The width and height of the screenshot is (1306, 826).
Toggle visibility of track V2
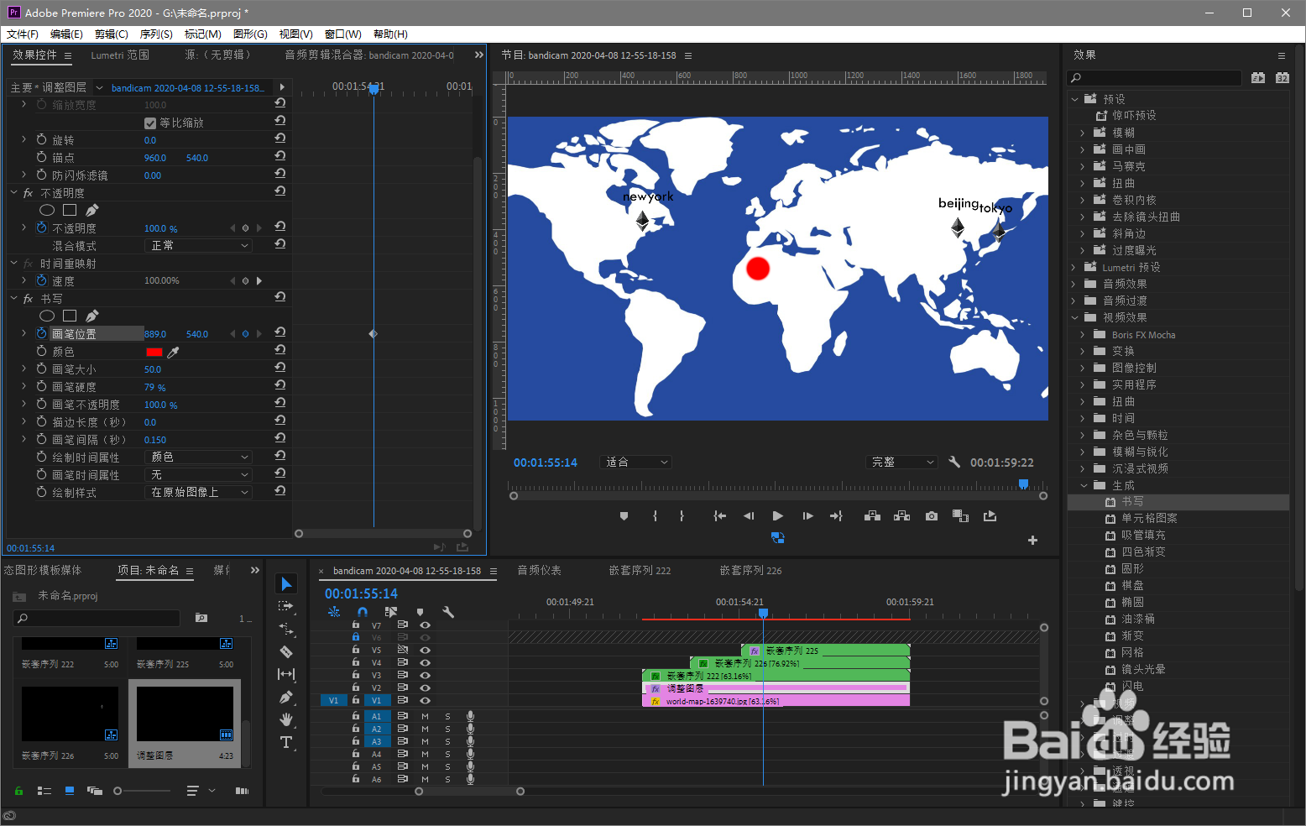coord(425,687)
